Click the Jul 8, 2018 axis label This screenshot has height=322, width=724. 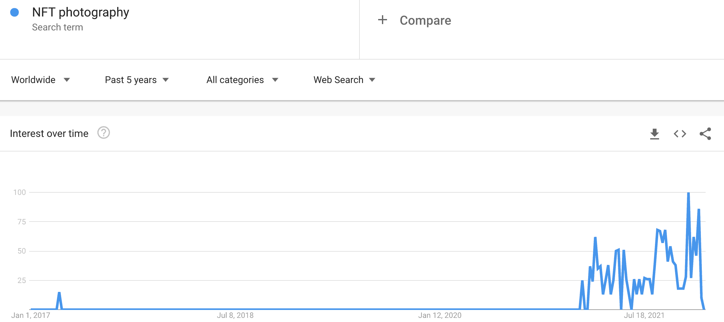(235, 315)
